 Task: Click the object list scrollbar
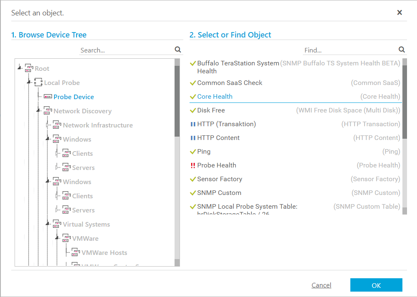tap(405, 104)
